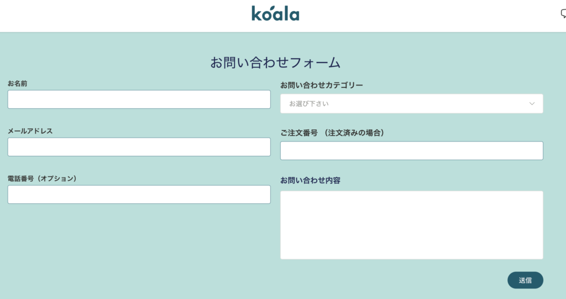Focus the お問い合わせ内容 text area
566x299 pixels.
click(411, 225)
